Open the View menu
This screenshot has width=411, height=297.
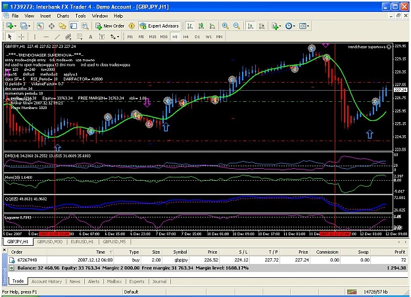(x=29, y=16)
